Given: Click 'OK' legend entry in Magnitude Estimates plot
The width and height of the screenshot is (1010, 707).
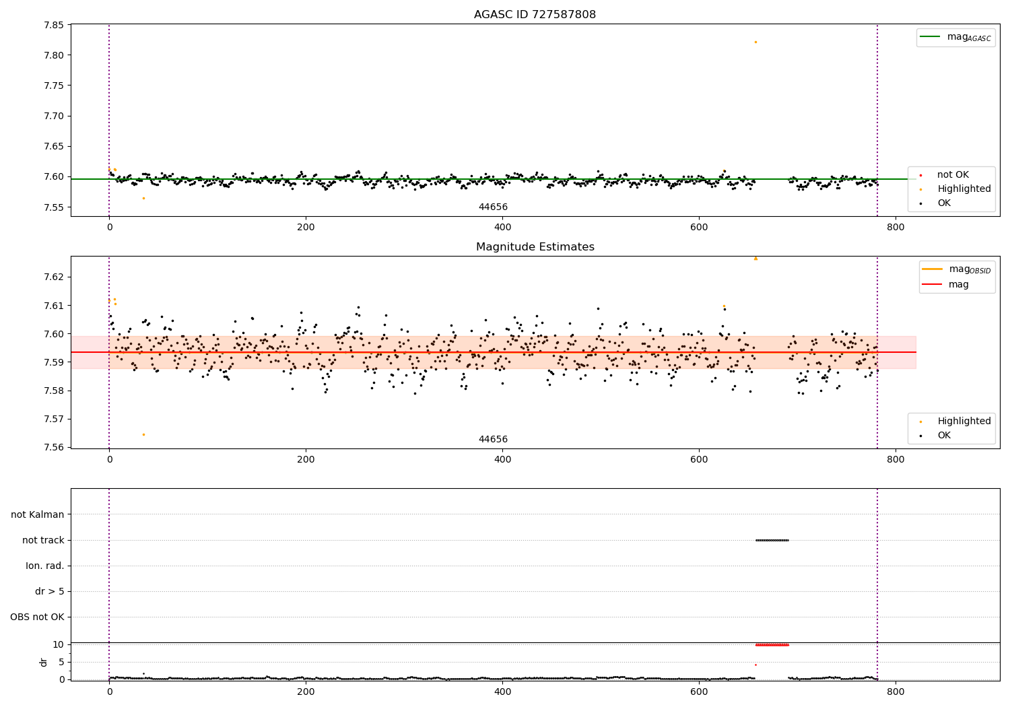Looking at the screenshot, I should 935,436.
